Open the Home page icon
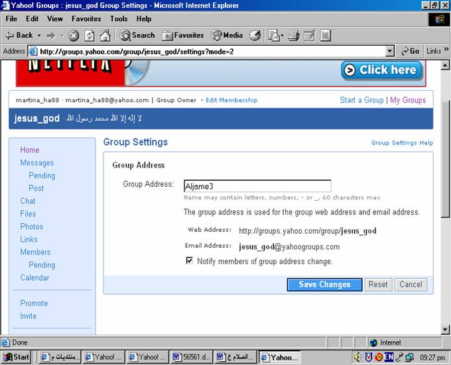This screenshot has width=451, height=365. (105, 35)
